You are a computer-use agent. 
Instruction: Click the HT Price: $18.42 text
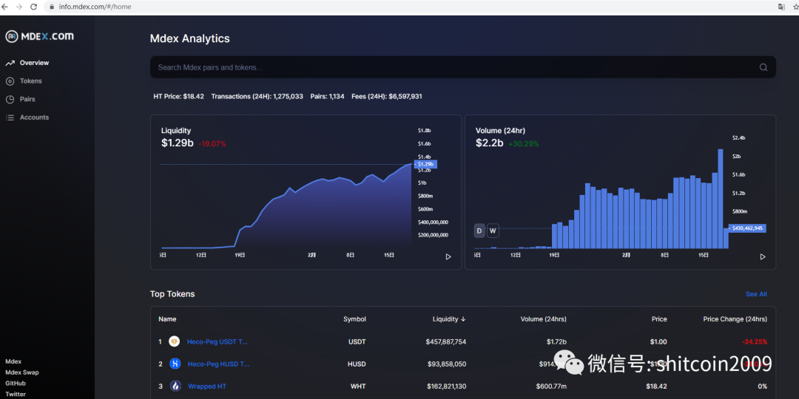coord(179,96)
